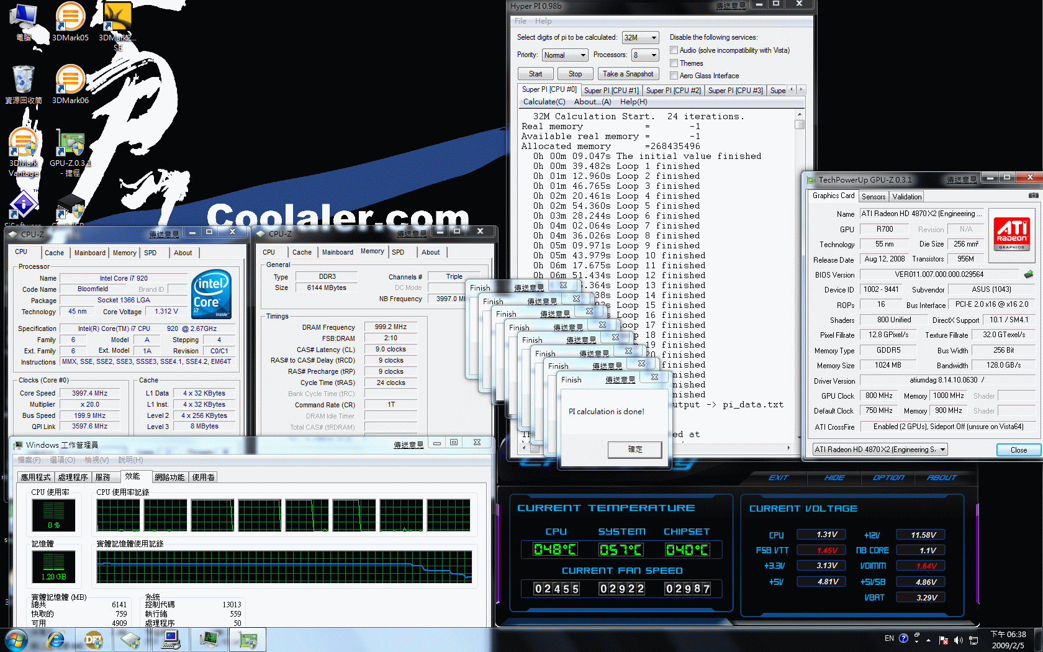1043x652 pixels.
Task: Open 檔案(F) menu in Task Manager
Action: (x=29, y=460)
